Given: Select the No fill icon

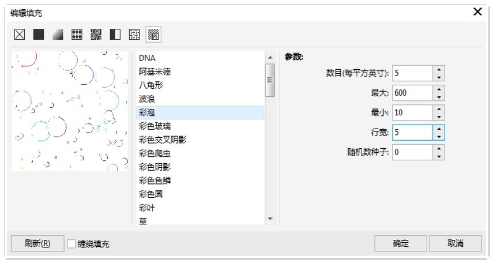Looking at the screenshot, I should (20, 34).
